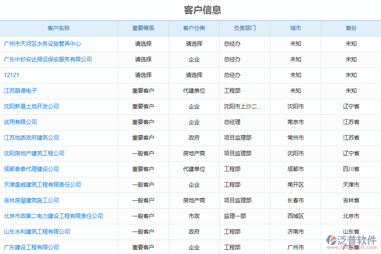Open the 客户分类 selector for 12121

coord(193,75)
